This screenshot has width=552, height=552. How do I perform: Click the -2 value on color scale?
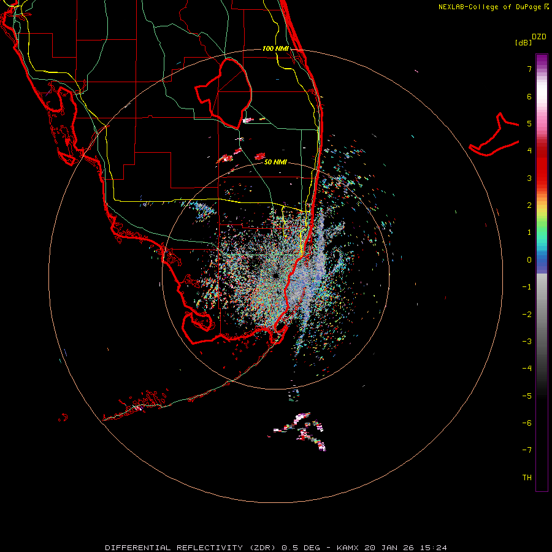point(527,315)
